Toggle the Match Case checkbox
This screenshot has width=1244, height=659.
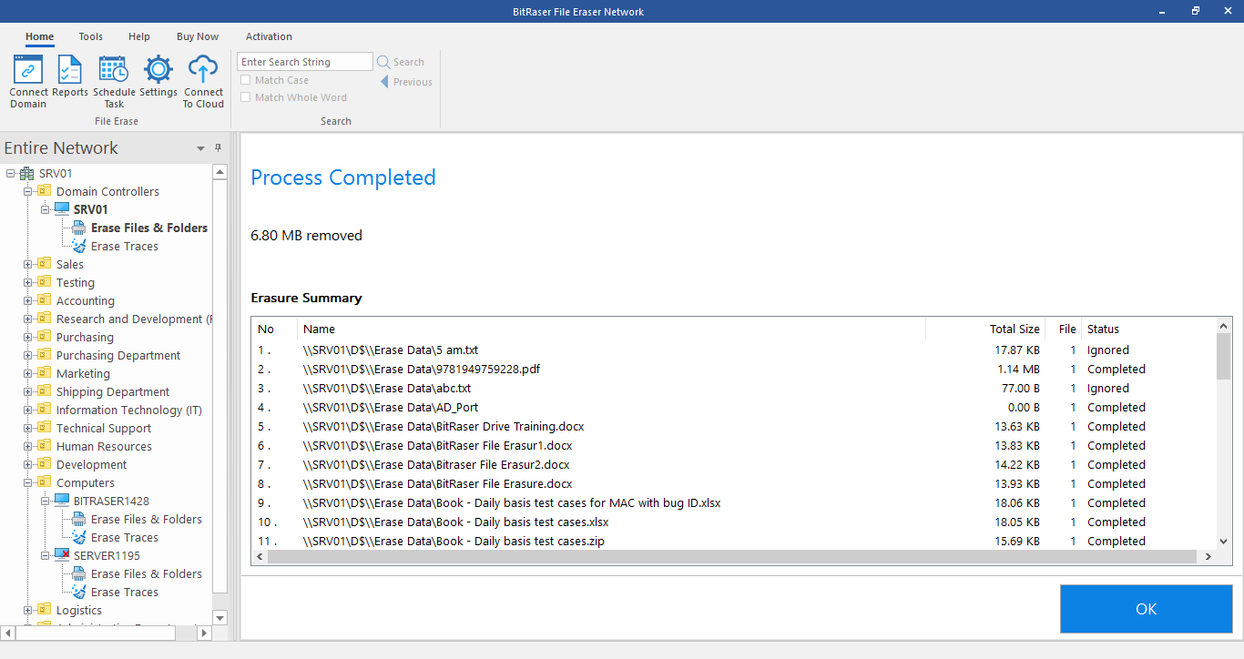[x=245, y=80]
